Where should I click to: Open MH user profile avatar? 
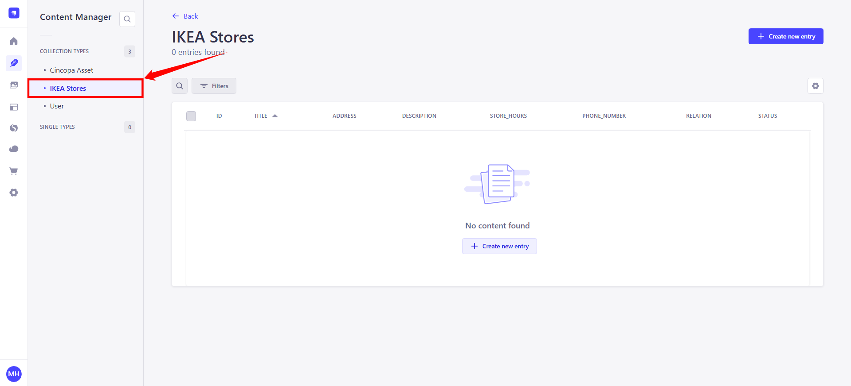14,374
